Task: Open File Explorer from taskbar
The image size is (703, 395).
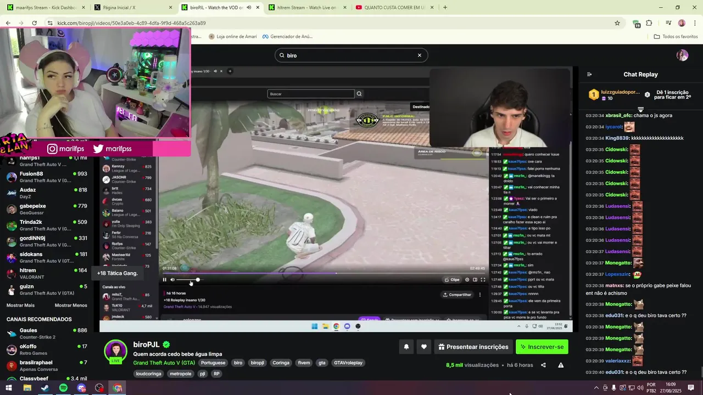Action: (x=27, y=388)
